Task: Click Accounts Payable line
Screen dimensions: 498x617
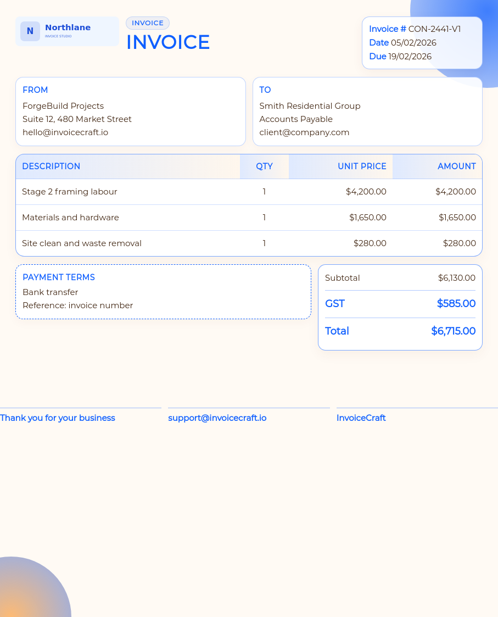Action: point(296,119)
